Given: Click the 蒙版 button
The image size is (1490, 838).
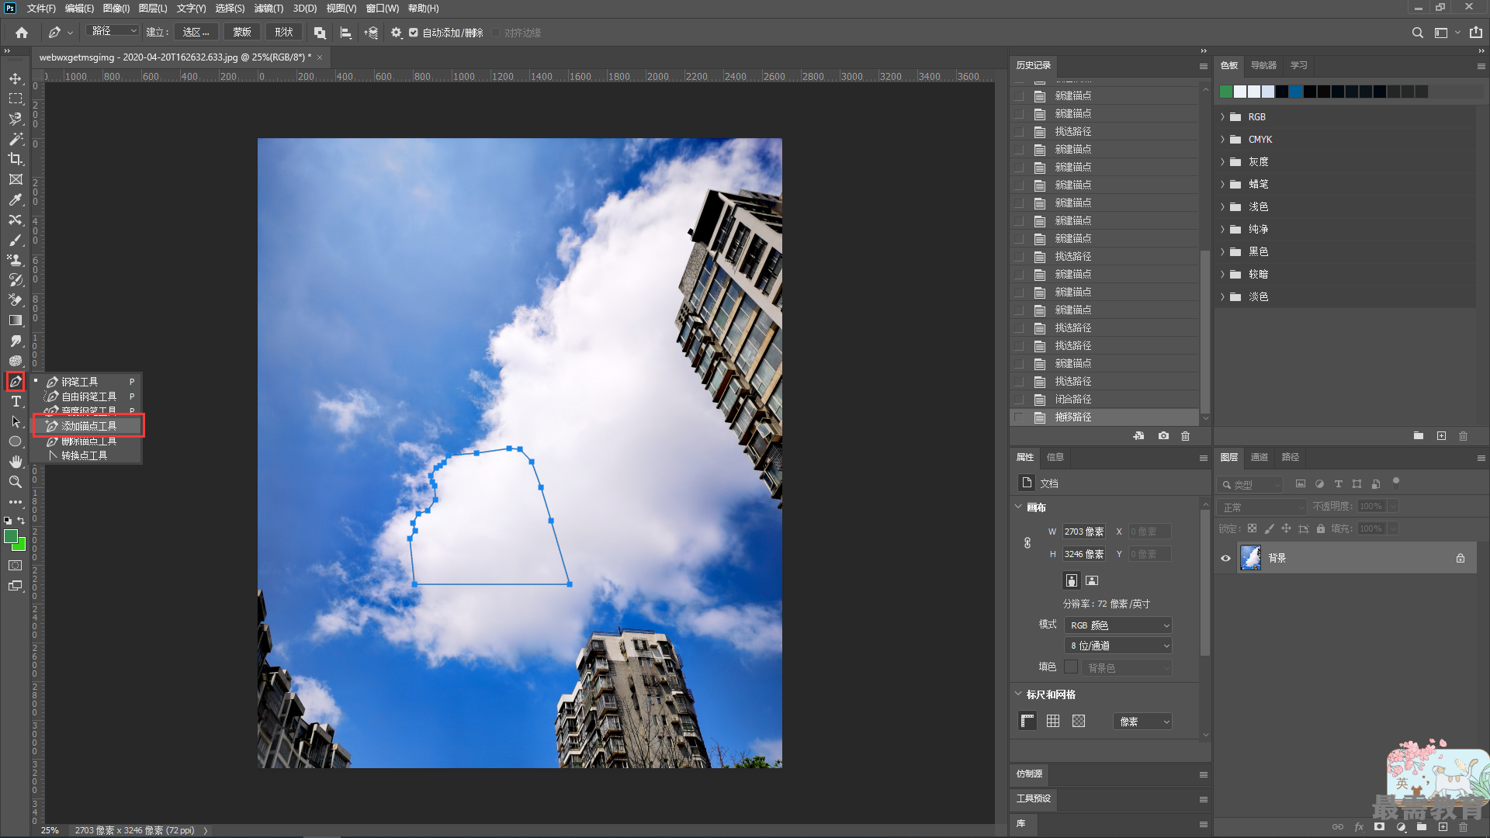Looking at the screenshot, I should click(x=242, y=32).
